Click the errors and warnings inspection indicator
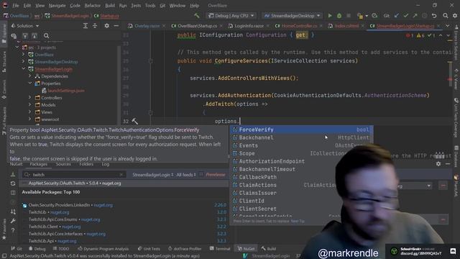 click(x=421, y=35)
